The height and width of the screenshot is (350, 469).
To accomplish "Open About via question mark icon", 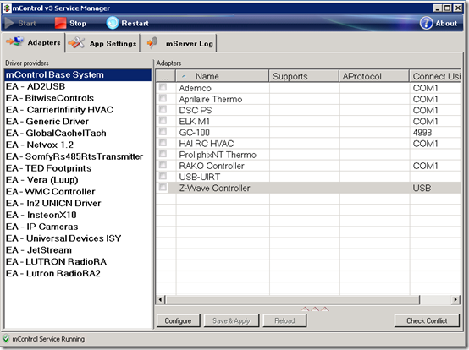I will tap(426, 23).
